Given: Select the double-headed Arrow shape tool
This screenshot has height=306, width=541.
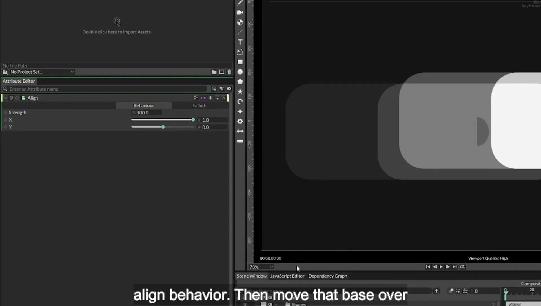Looking at the screenshot, I should (240, 131).
